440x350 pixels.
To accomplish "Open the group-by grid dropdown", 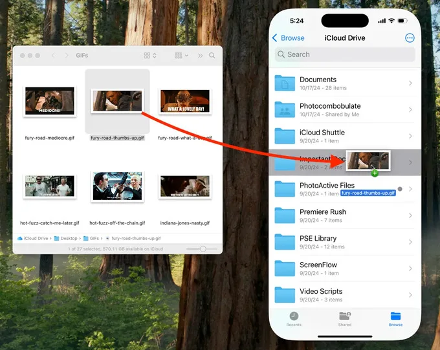I will click(181, 56).
